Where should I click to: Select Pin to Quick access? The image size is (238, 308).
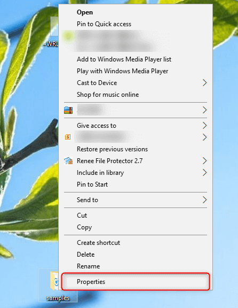tap(135, 24)
